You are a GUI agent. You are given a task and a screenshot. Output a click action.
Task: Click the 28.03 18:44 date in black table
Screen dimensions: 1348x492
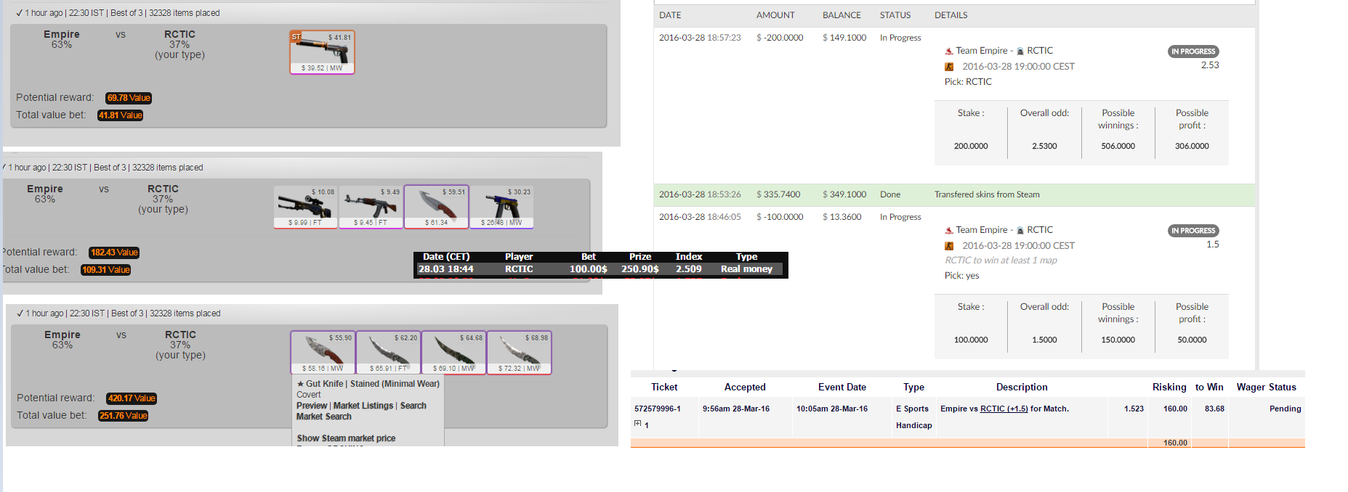[446, 269]
